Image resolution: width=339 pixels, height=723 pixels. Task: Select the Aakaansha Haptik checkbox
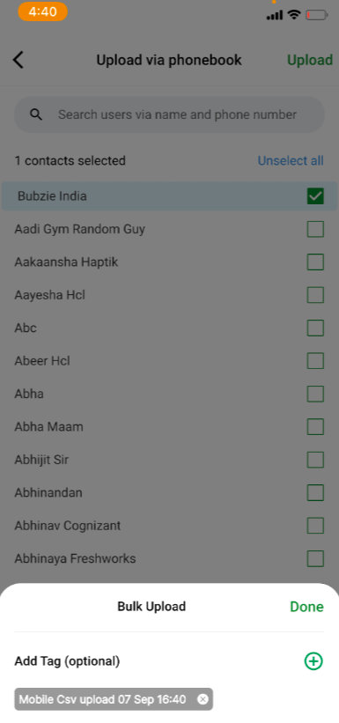tap(315, 262)
